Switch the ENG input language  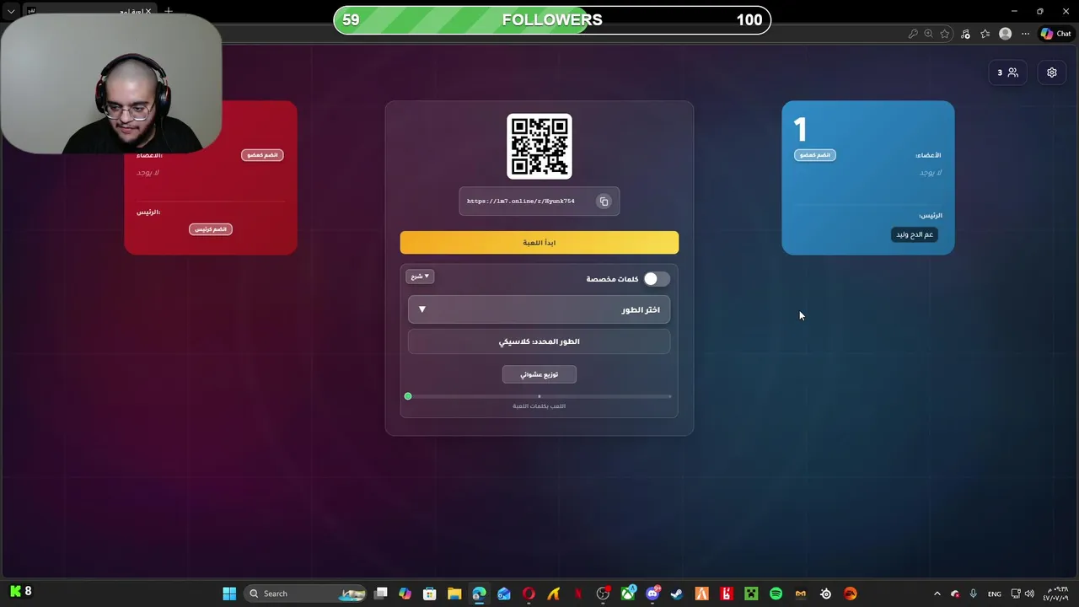pos(995,594)
